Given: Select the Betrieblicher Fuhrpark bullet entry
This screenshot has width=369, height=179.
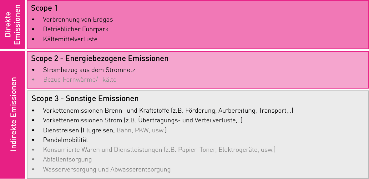Looking at the screenshot, I should tap(76, 29).
